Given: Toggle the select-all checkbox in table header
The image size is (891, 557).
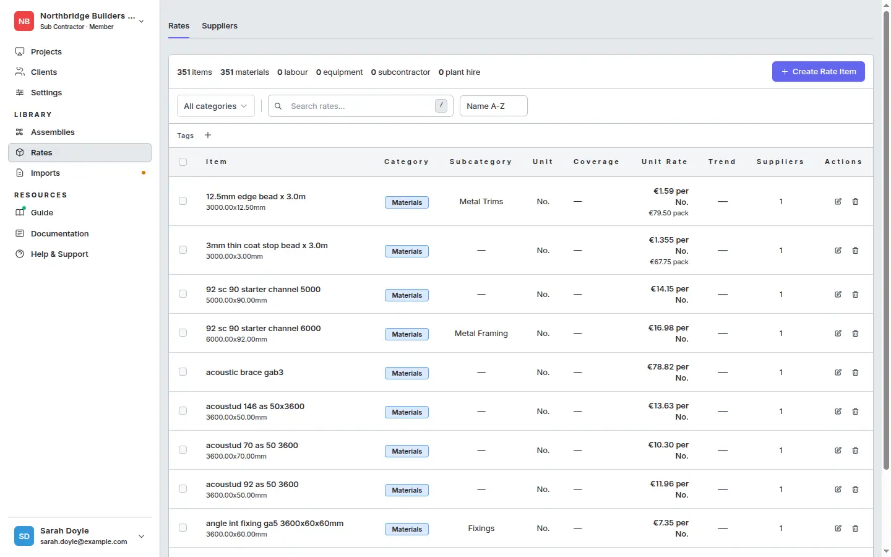Looking at the screenshot, I should pos(183,162).
